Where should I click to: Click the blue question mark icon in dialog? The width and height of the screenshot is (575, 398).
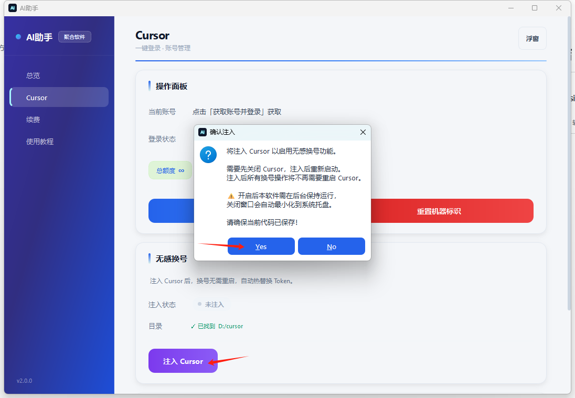[x=208, y=155]
